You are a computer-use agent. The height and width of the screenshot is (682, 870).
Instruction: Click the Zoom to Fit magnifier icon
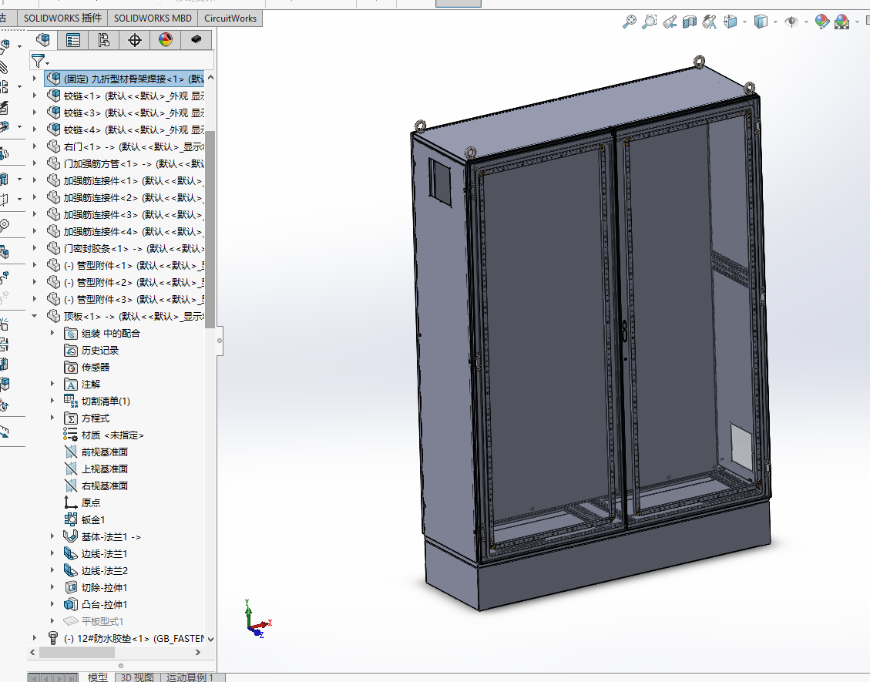tap(630, 22)
